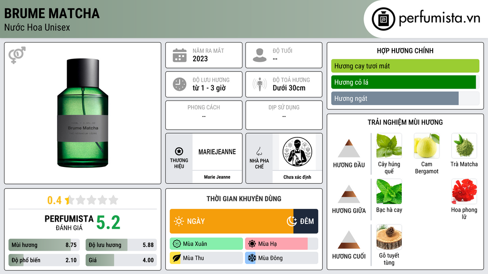Click the perfumer illustration avatar

pos(297,152)
